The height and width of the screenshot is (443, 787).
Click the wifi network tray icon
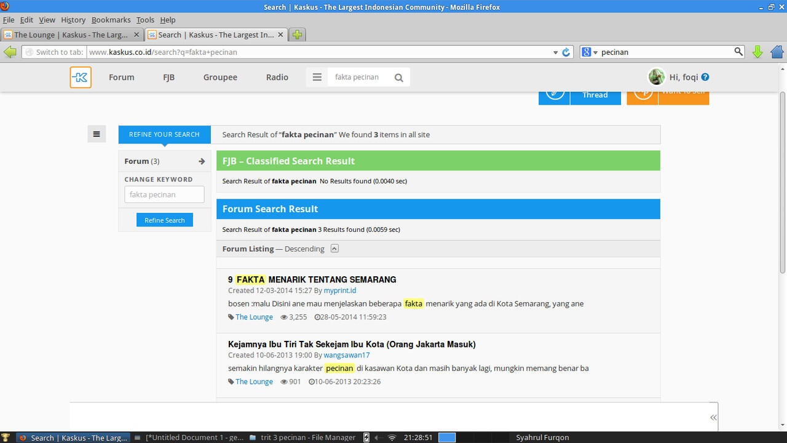click(x=392, y=437)
